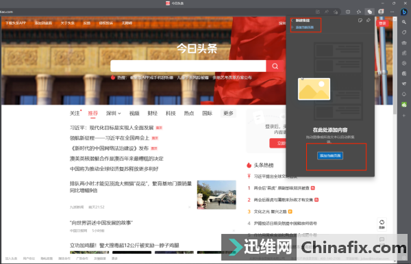
Task: Select the 财经 tab
Action: pyautogui.click(x=152, y=114)
